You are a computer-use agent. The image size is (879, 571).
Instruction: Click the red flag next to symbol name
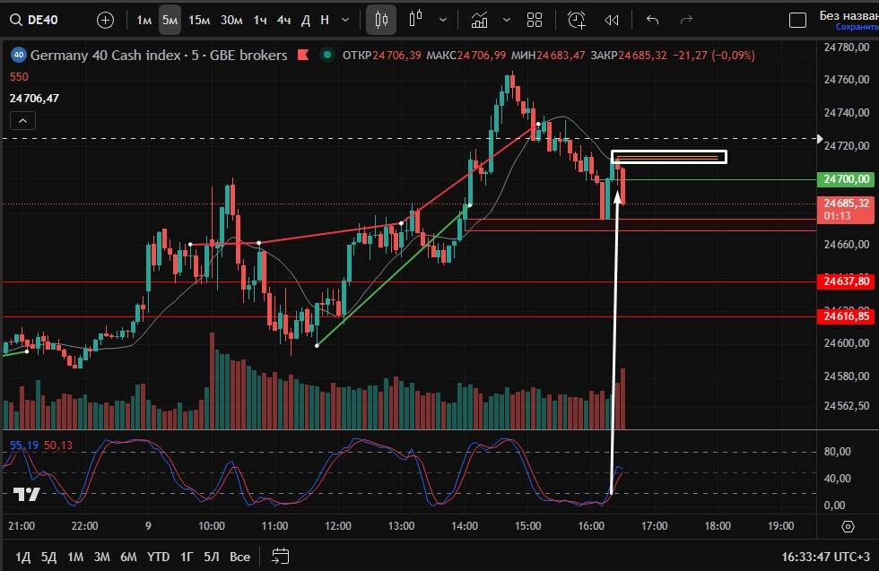point(302,56)
